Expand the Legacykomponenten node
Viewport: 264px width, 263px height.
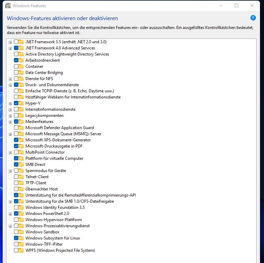coord(10,116)
